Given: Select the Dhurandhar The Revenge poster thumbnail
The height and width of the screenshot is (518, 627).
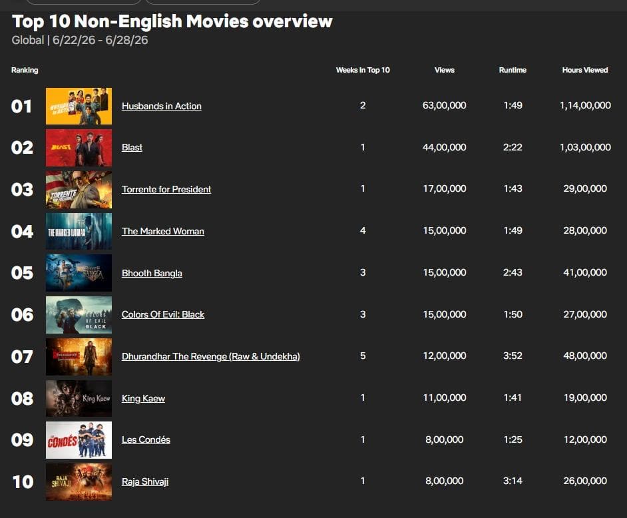Looking at the screenshot, I should [79, 357].
